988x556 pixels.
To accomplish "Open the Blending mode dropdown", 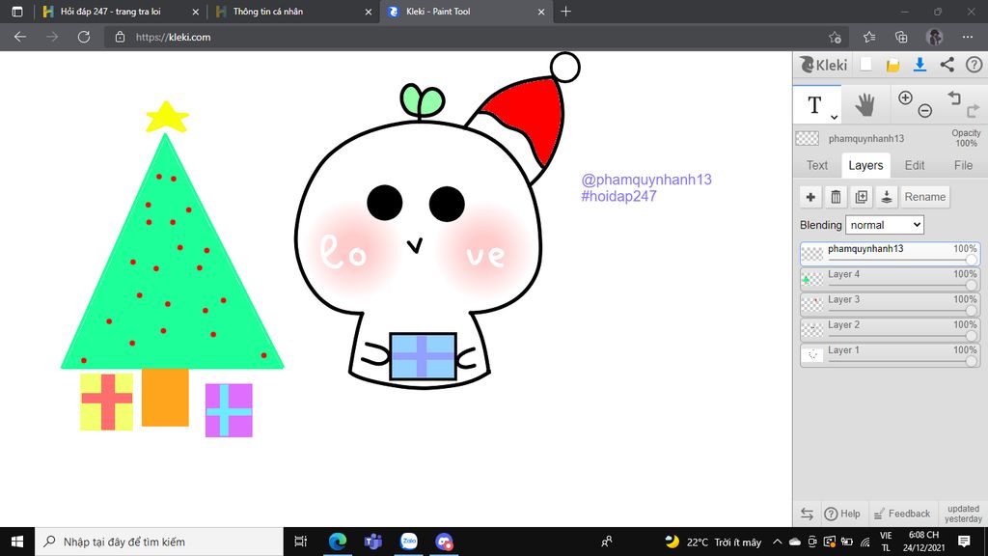I will [884, 225].
